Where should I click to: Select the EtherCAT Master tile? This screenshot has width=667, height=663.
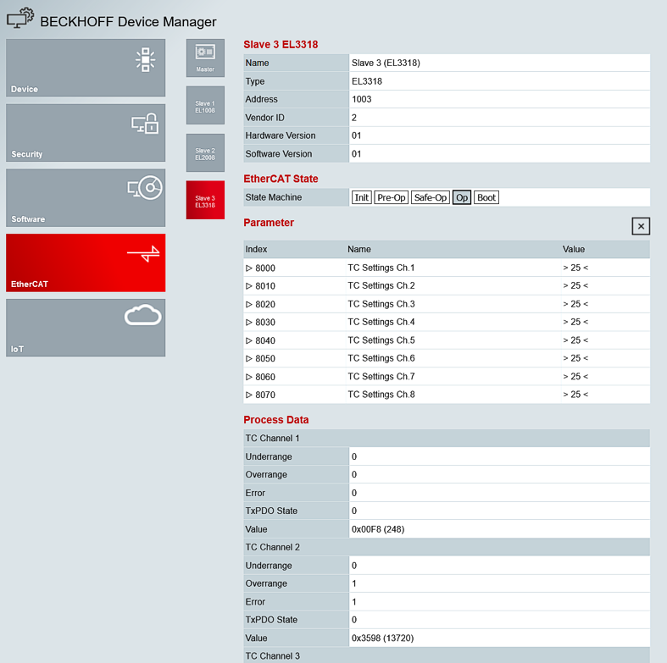(205, 58)
